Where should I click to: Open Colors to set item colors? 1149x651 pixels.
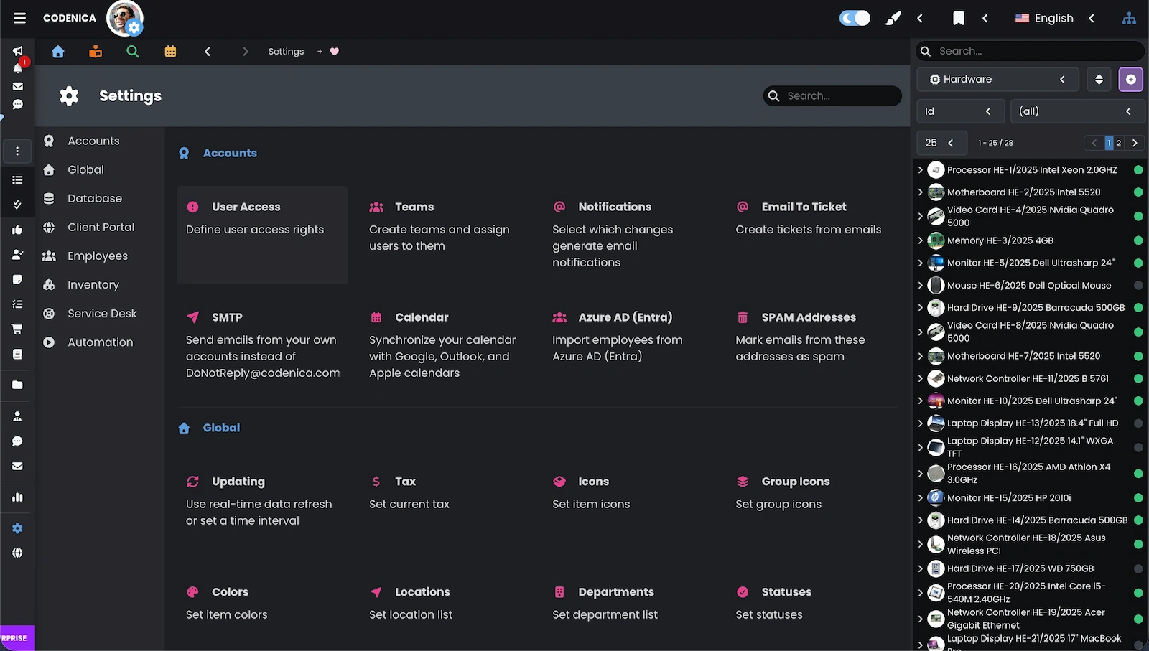click(x=228, y=591)
